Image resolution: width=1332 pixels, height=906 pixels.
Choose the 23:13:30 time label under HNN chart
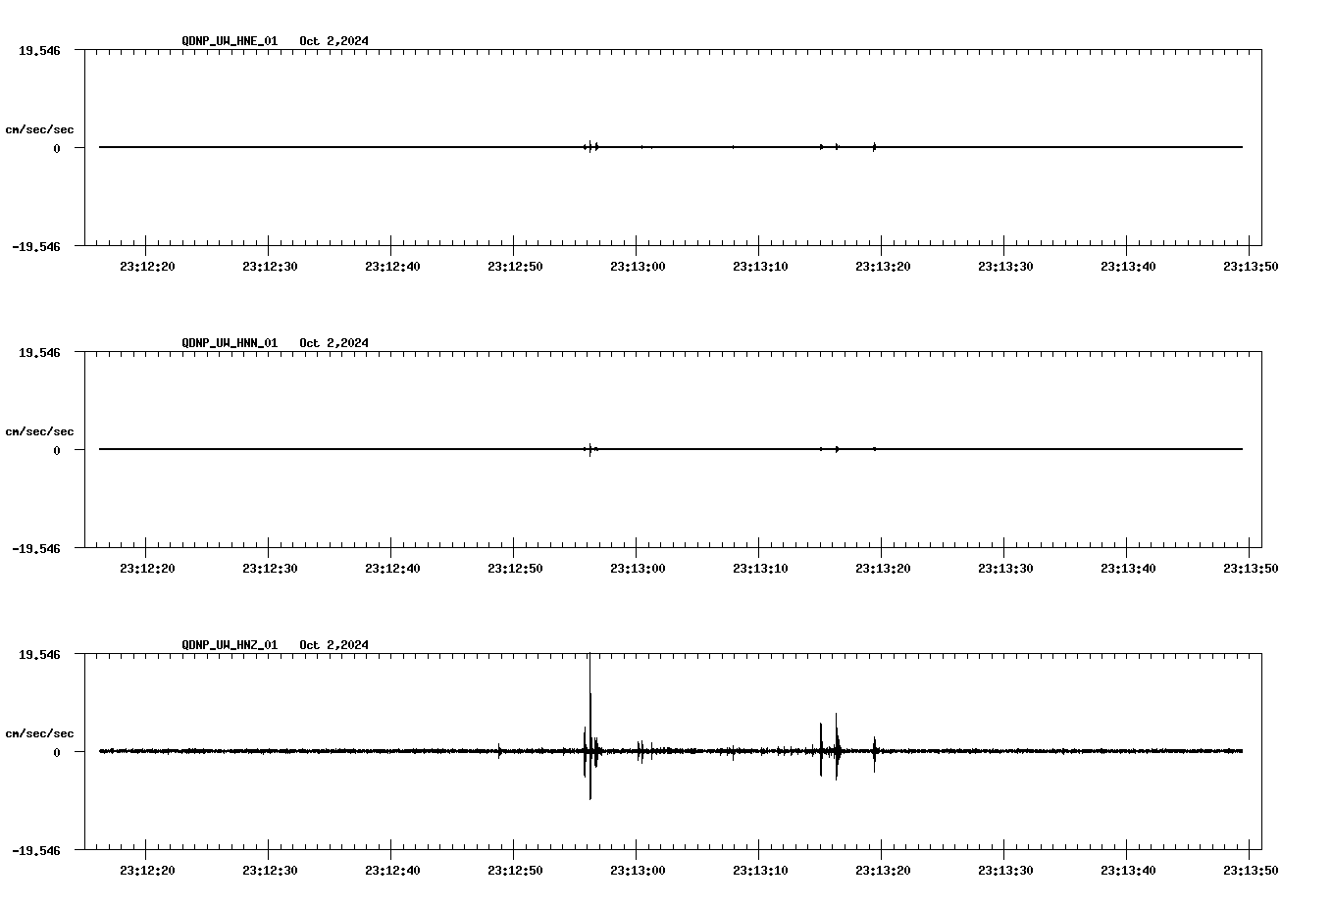click(1005, 569)
